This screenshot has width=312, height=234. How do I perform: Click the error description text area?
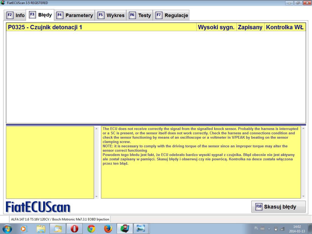click(x=201, y=162)
